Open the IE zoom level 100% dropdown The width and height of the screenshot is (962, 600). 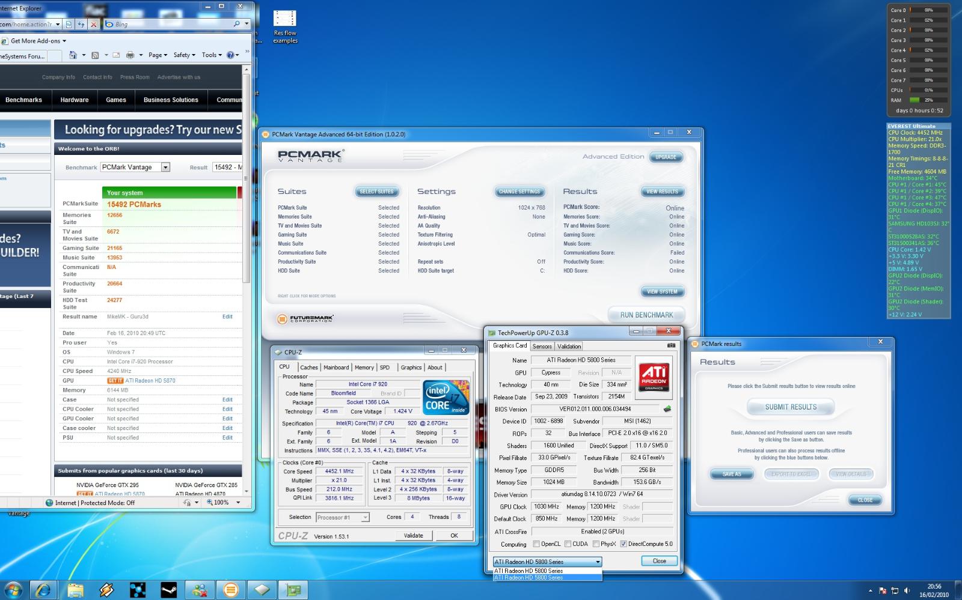pyautogui.click(x=238, y=503)
